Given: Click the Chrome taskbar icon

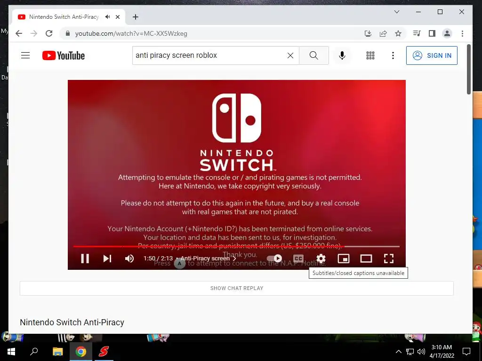Looking at the screenshot, I should tap(81, 352).
